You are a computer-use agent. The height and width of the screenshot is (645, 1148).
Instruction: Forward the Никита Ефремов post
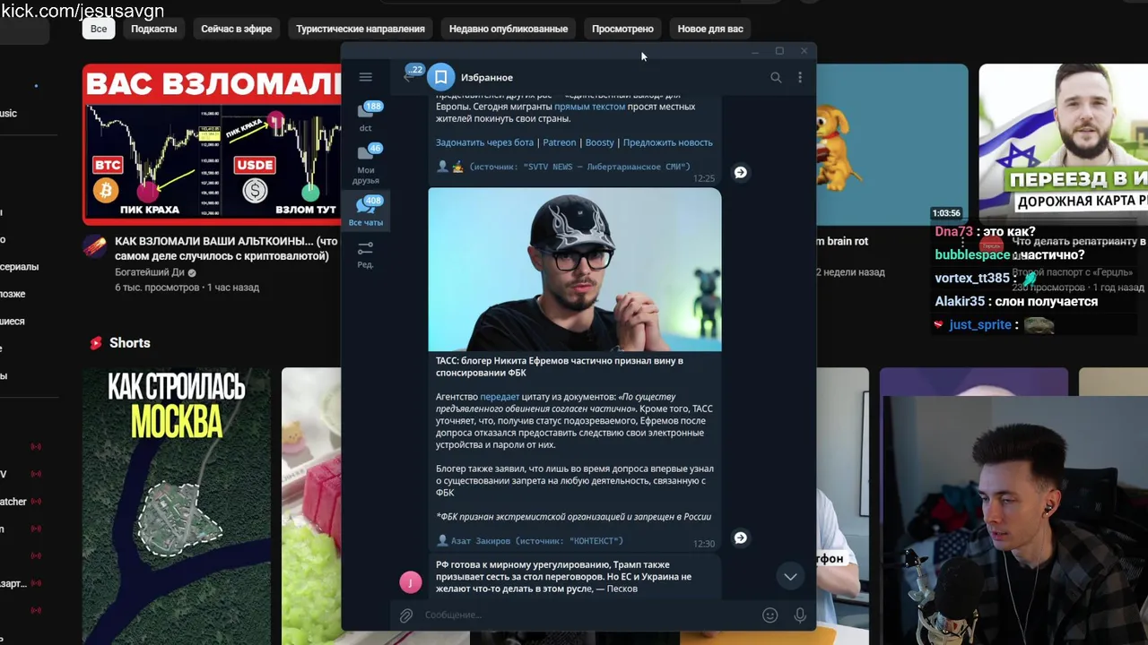click(741, 537)
